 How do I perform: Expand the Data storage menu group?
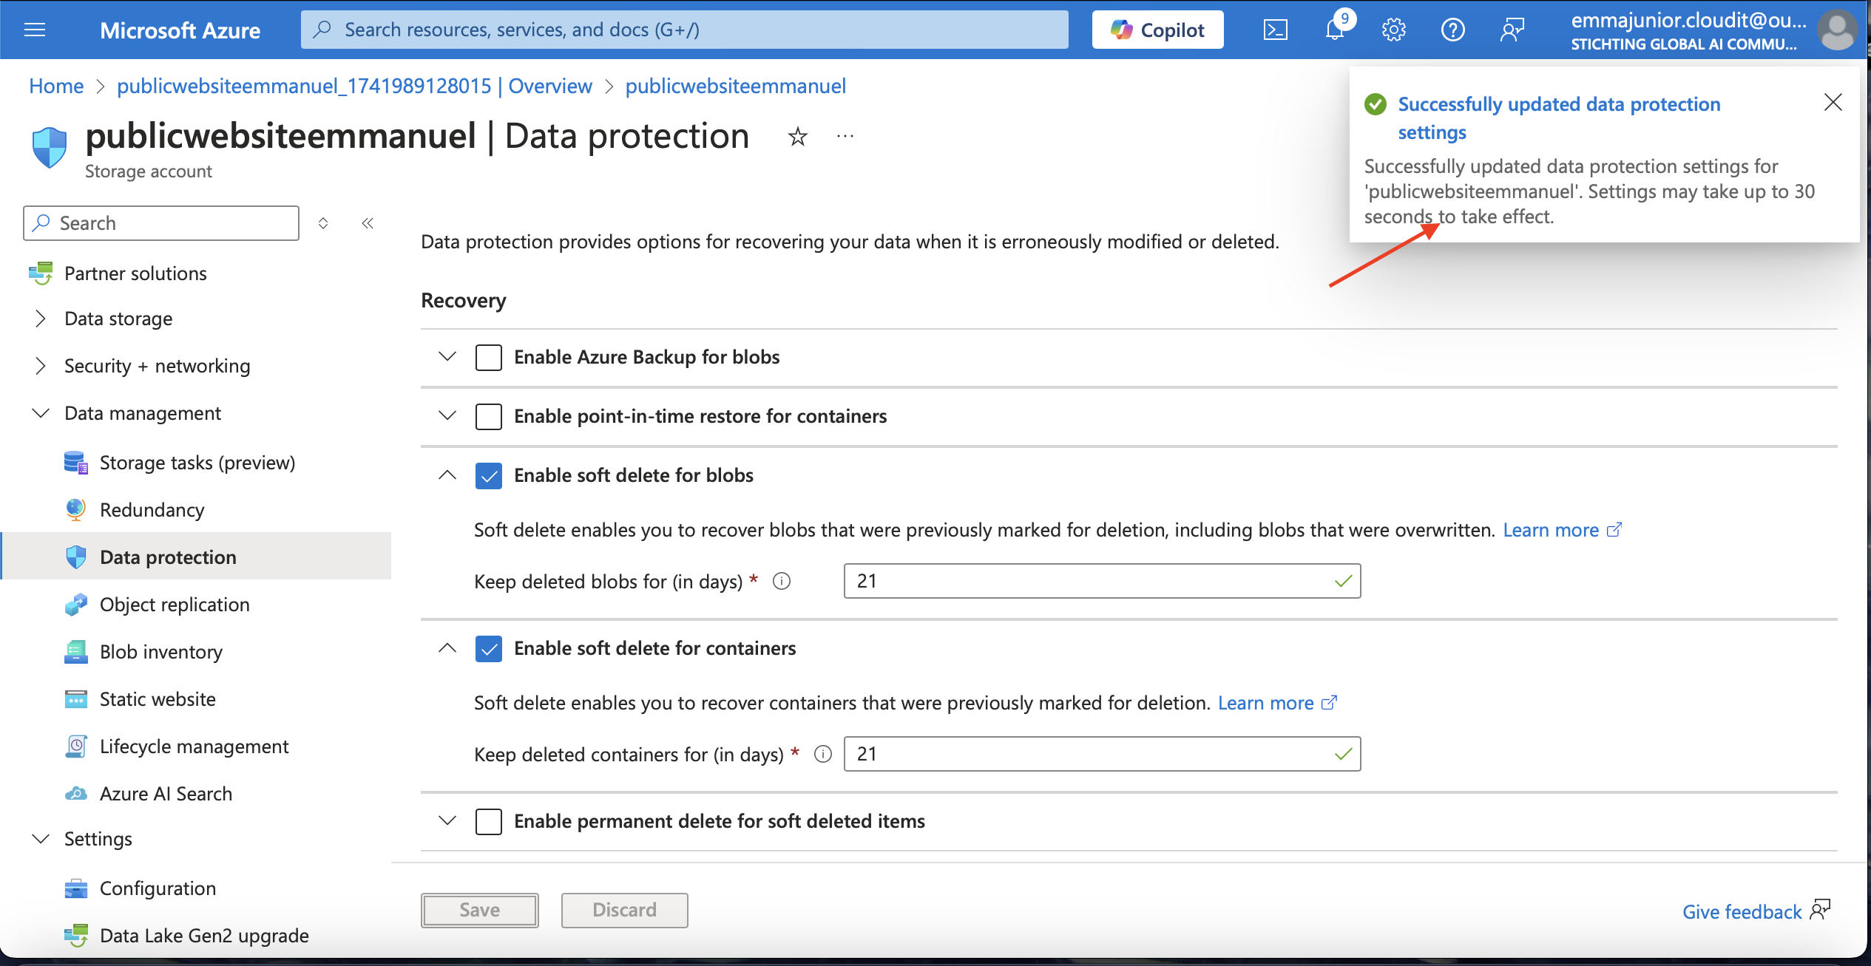[41, 319]
